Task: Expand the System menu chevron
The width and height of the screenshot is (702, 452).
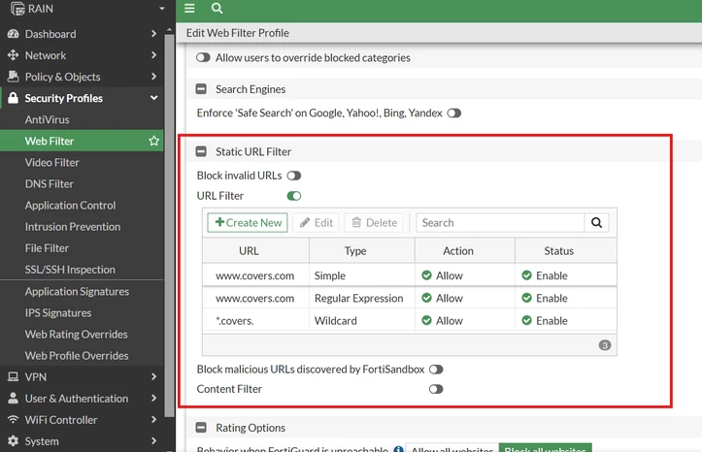Action: 154,440
